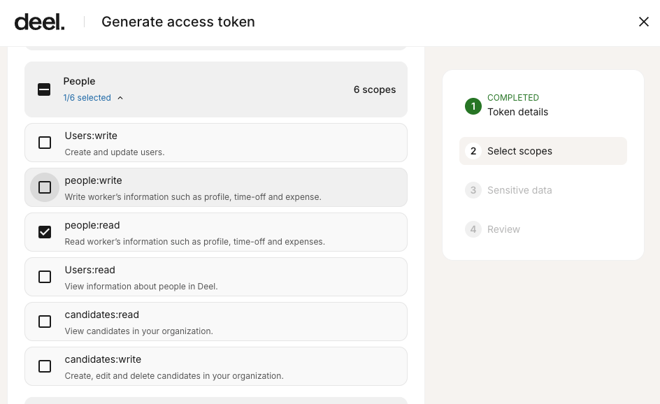Enable the Users:write scope checkbox
660x404 pixels.
point(45,143)
